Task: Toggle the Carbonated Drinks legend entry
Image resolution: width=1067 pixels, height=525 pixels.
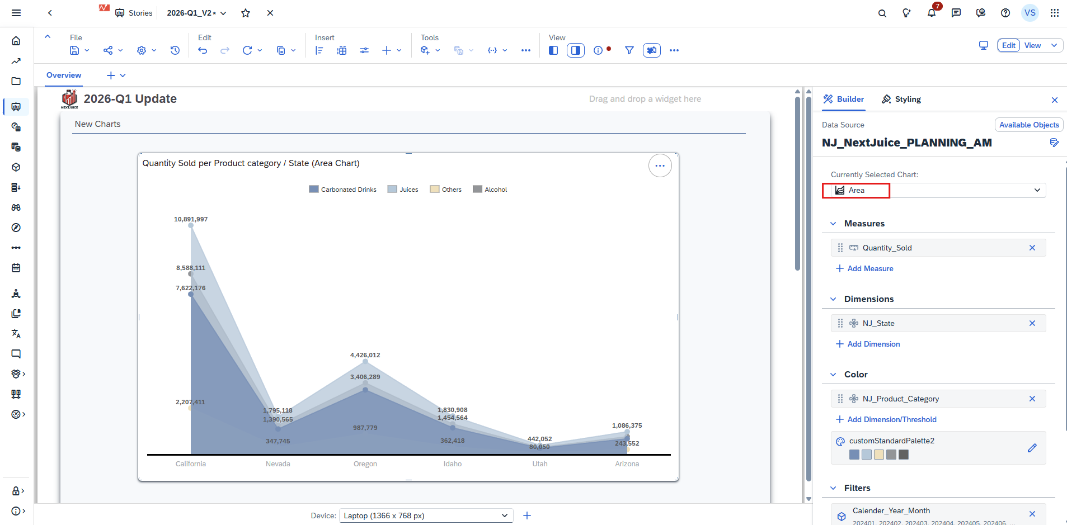Action: [x=342, y=190]
